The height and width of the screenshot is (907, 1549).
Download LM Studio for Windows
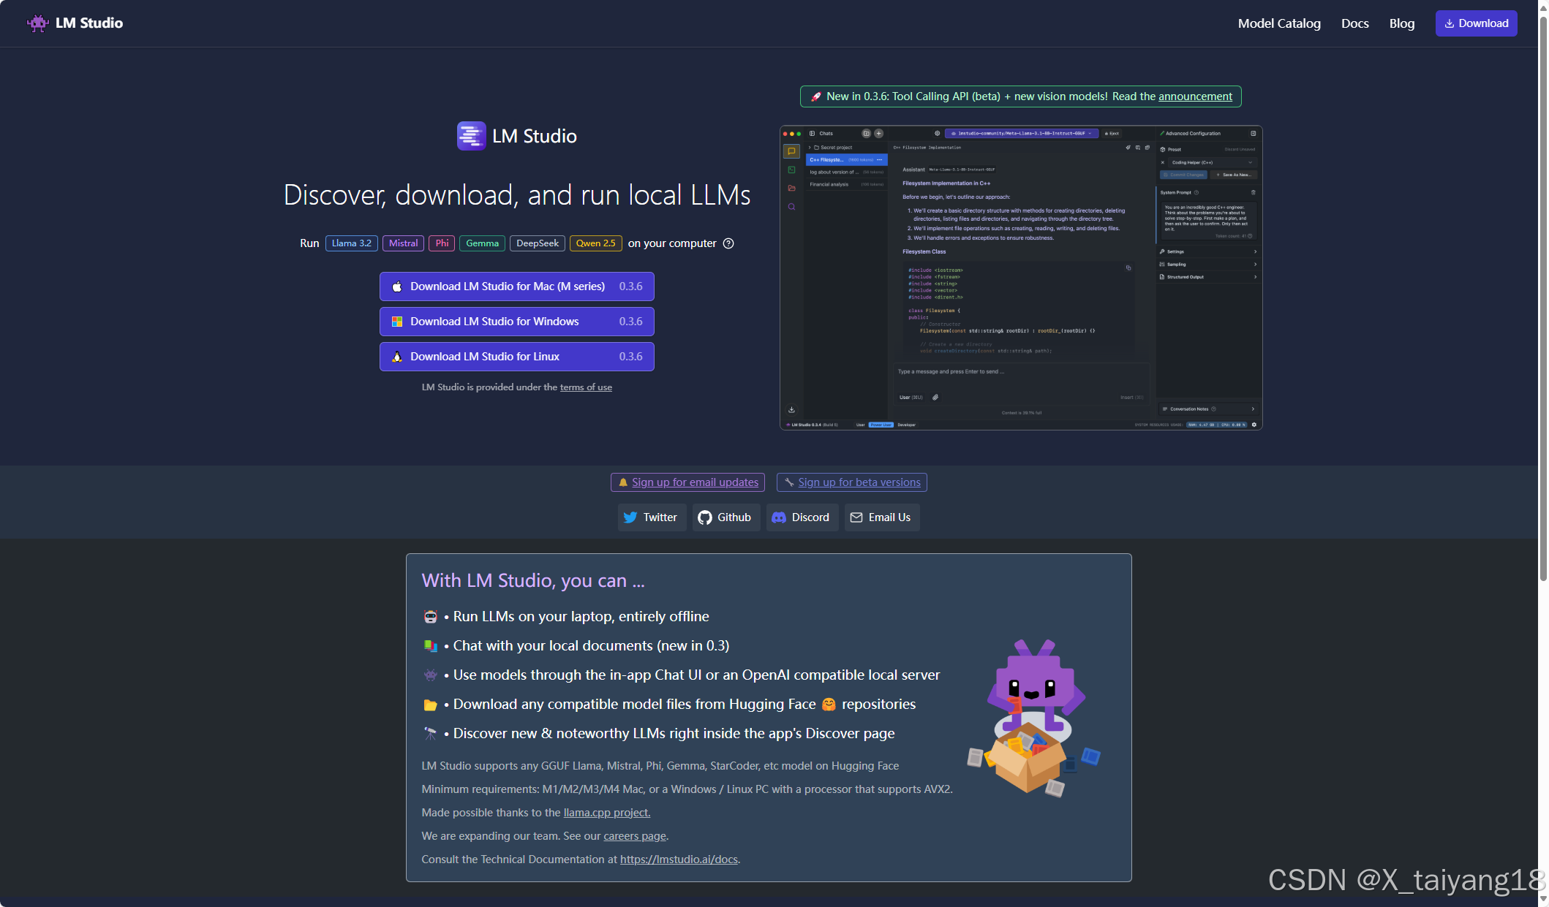click(516, 322)
